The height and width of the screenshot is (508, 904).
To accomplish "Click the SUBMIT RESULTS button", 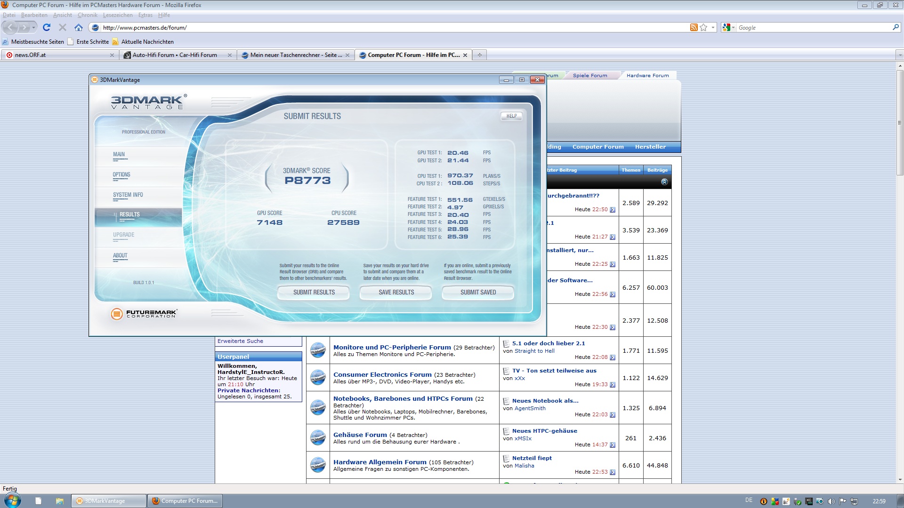I will point(314,292).
